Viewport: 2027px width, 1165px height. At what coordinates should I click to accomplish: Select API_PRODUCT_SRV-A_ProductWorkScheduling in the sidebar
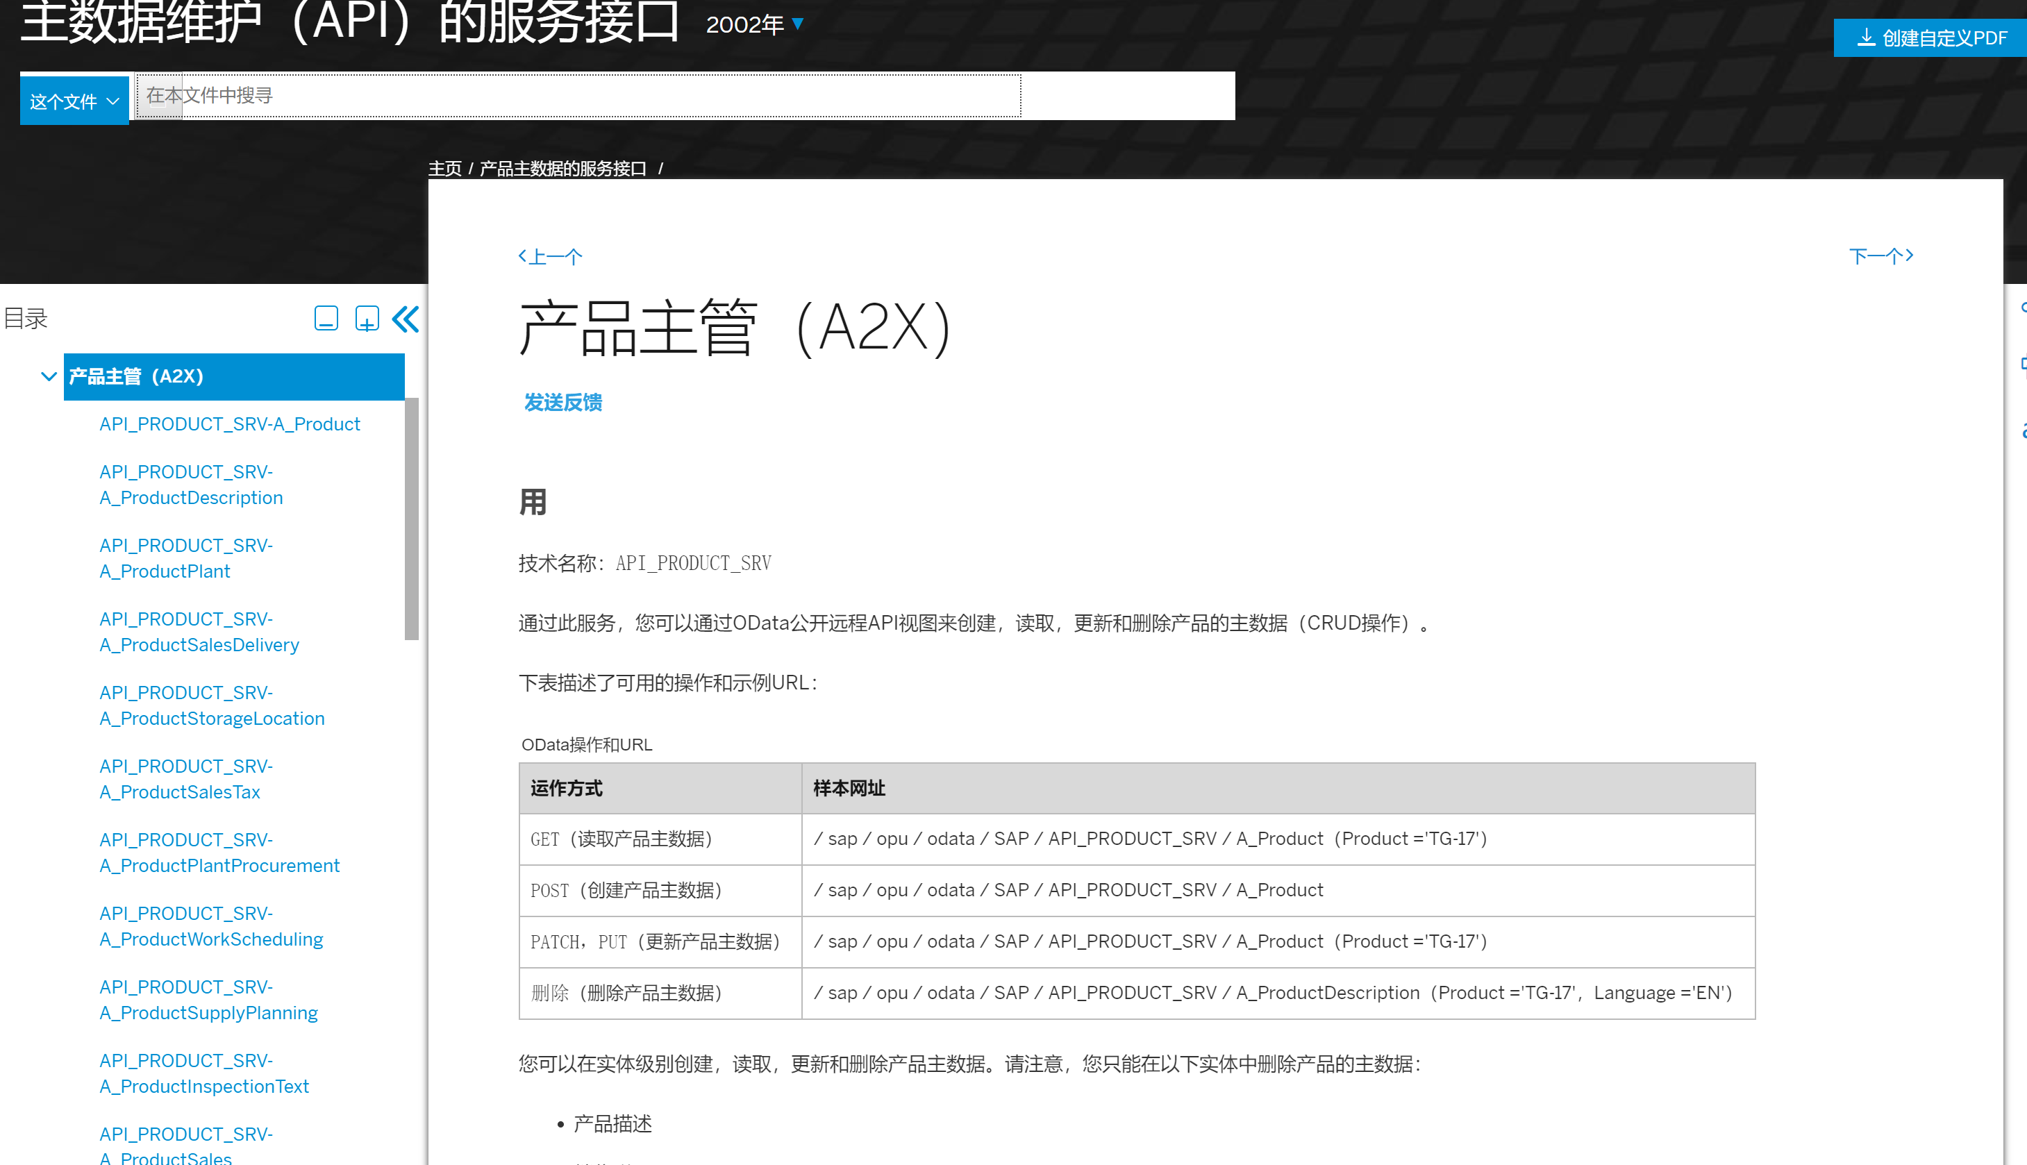click(x=210, y=925)
